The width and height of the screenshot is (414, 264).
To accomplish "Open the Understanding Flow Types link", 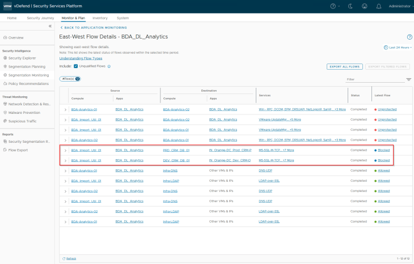I will [81, 58].
